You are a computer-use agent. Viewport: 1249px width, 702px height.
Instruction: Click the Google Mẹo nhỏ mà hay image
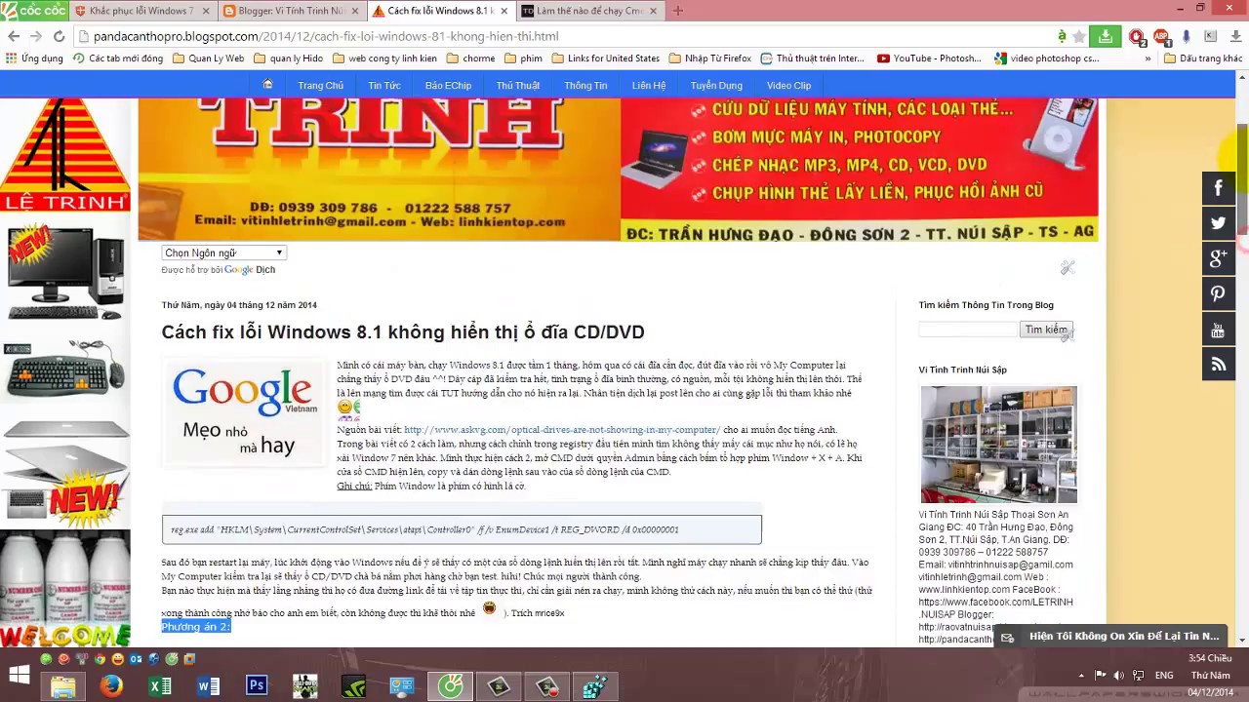[246, 411]
